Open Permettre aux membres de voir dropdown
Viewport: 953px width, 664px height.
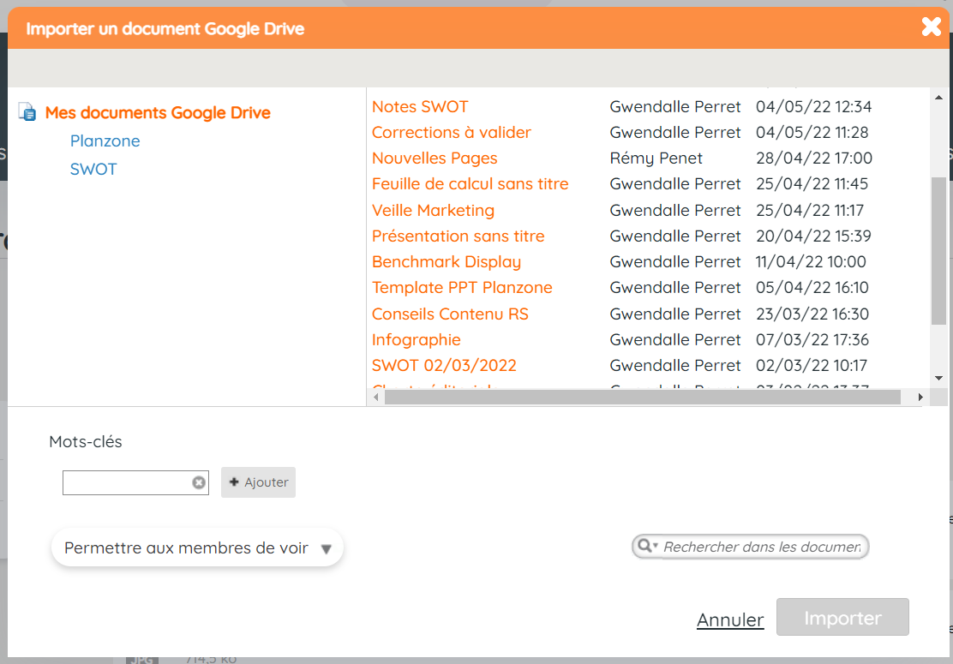pos(197,547)
